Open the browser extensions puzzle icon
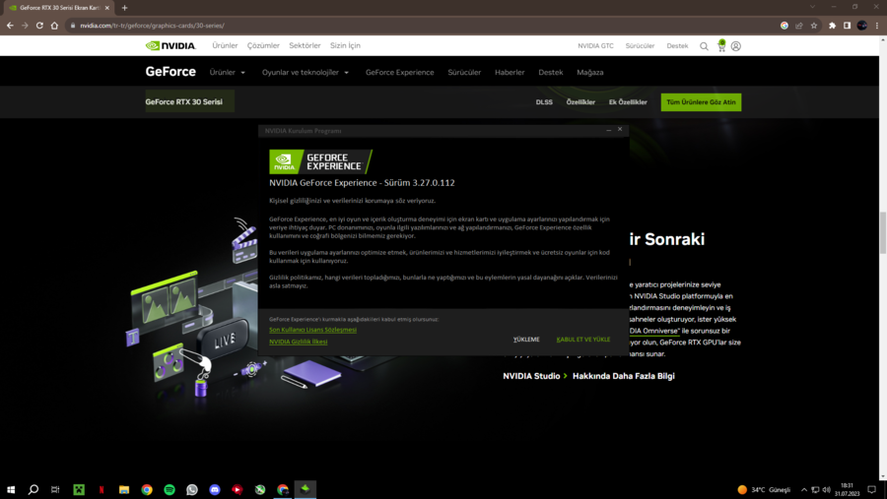 pos(832,26)
